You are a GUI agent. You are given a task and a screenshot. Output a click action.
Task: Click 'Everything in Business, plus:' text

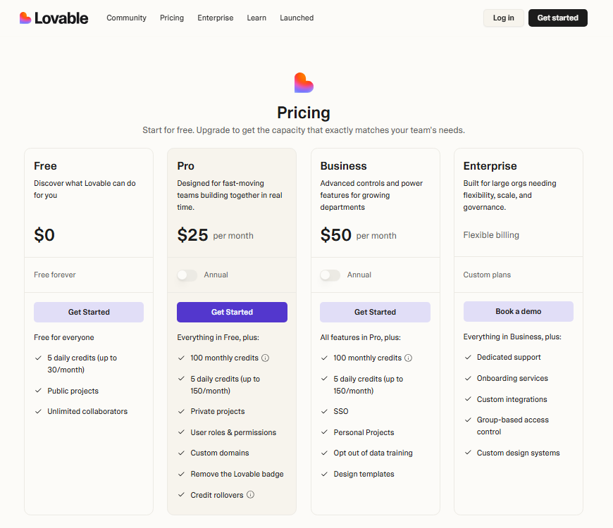[x=512, y=337]
